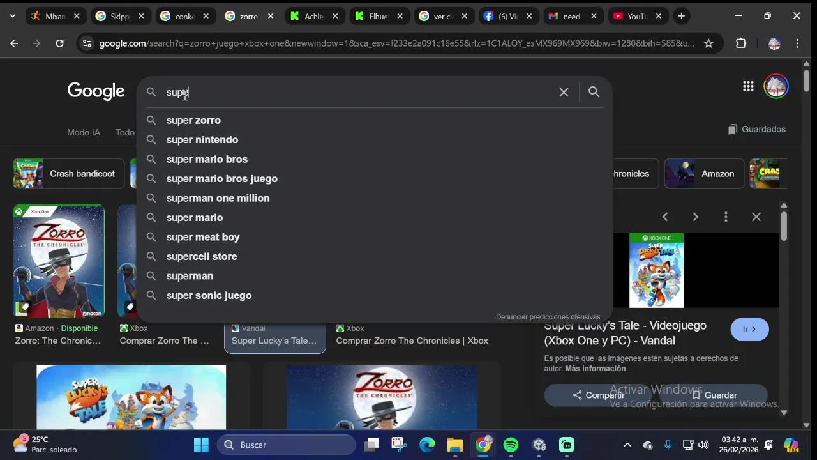Select suggestion super sonic juego

(x=373, y=295)
